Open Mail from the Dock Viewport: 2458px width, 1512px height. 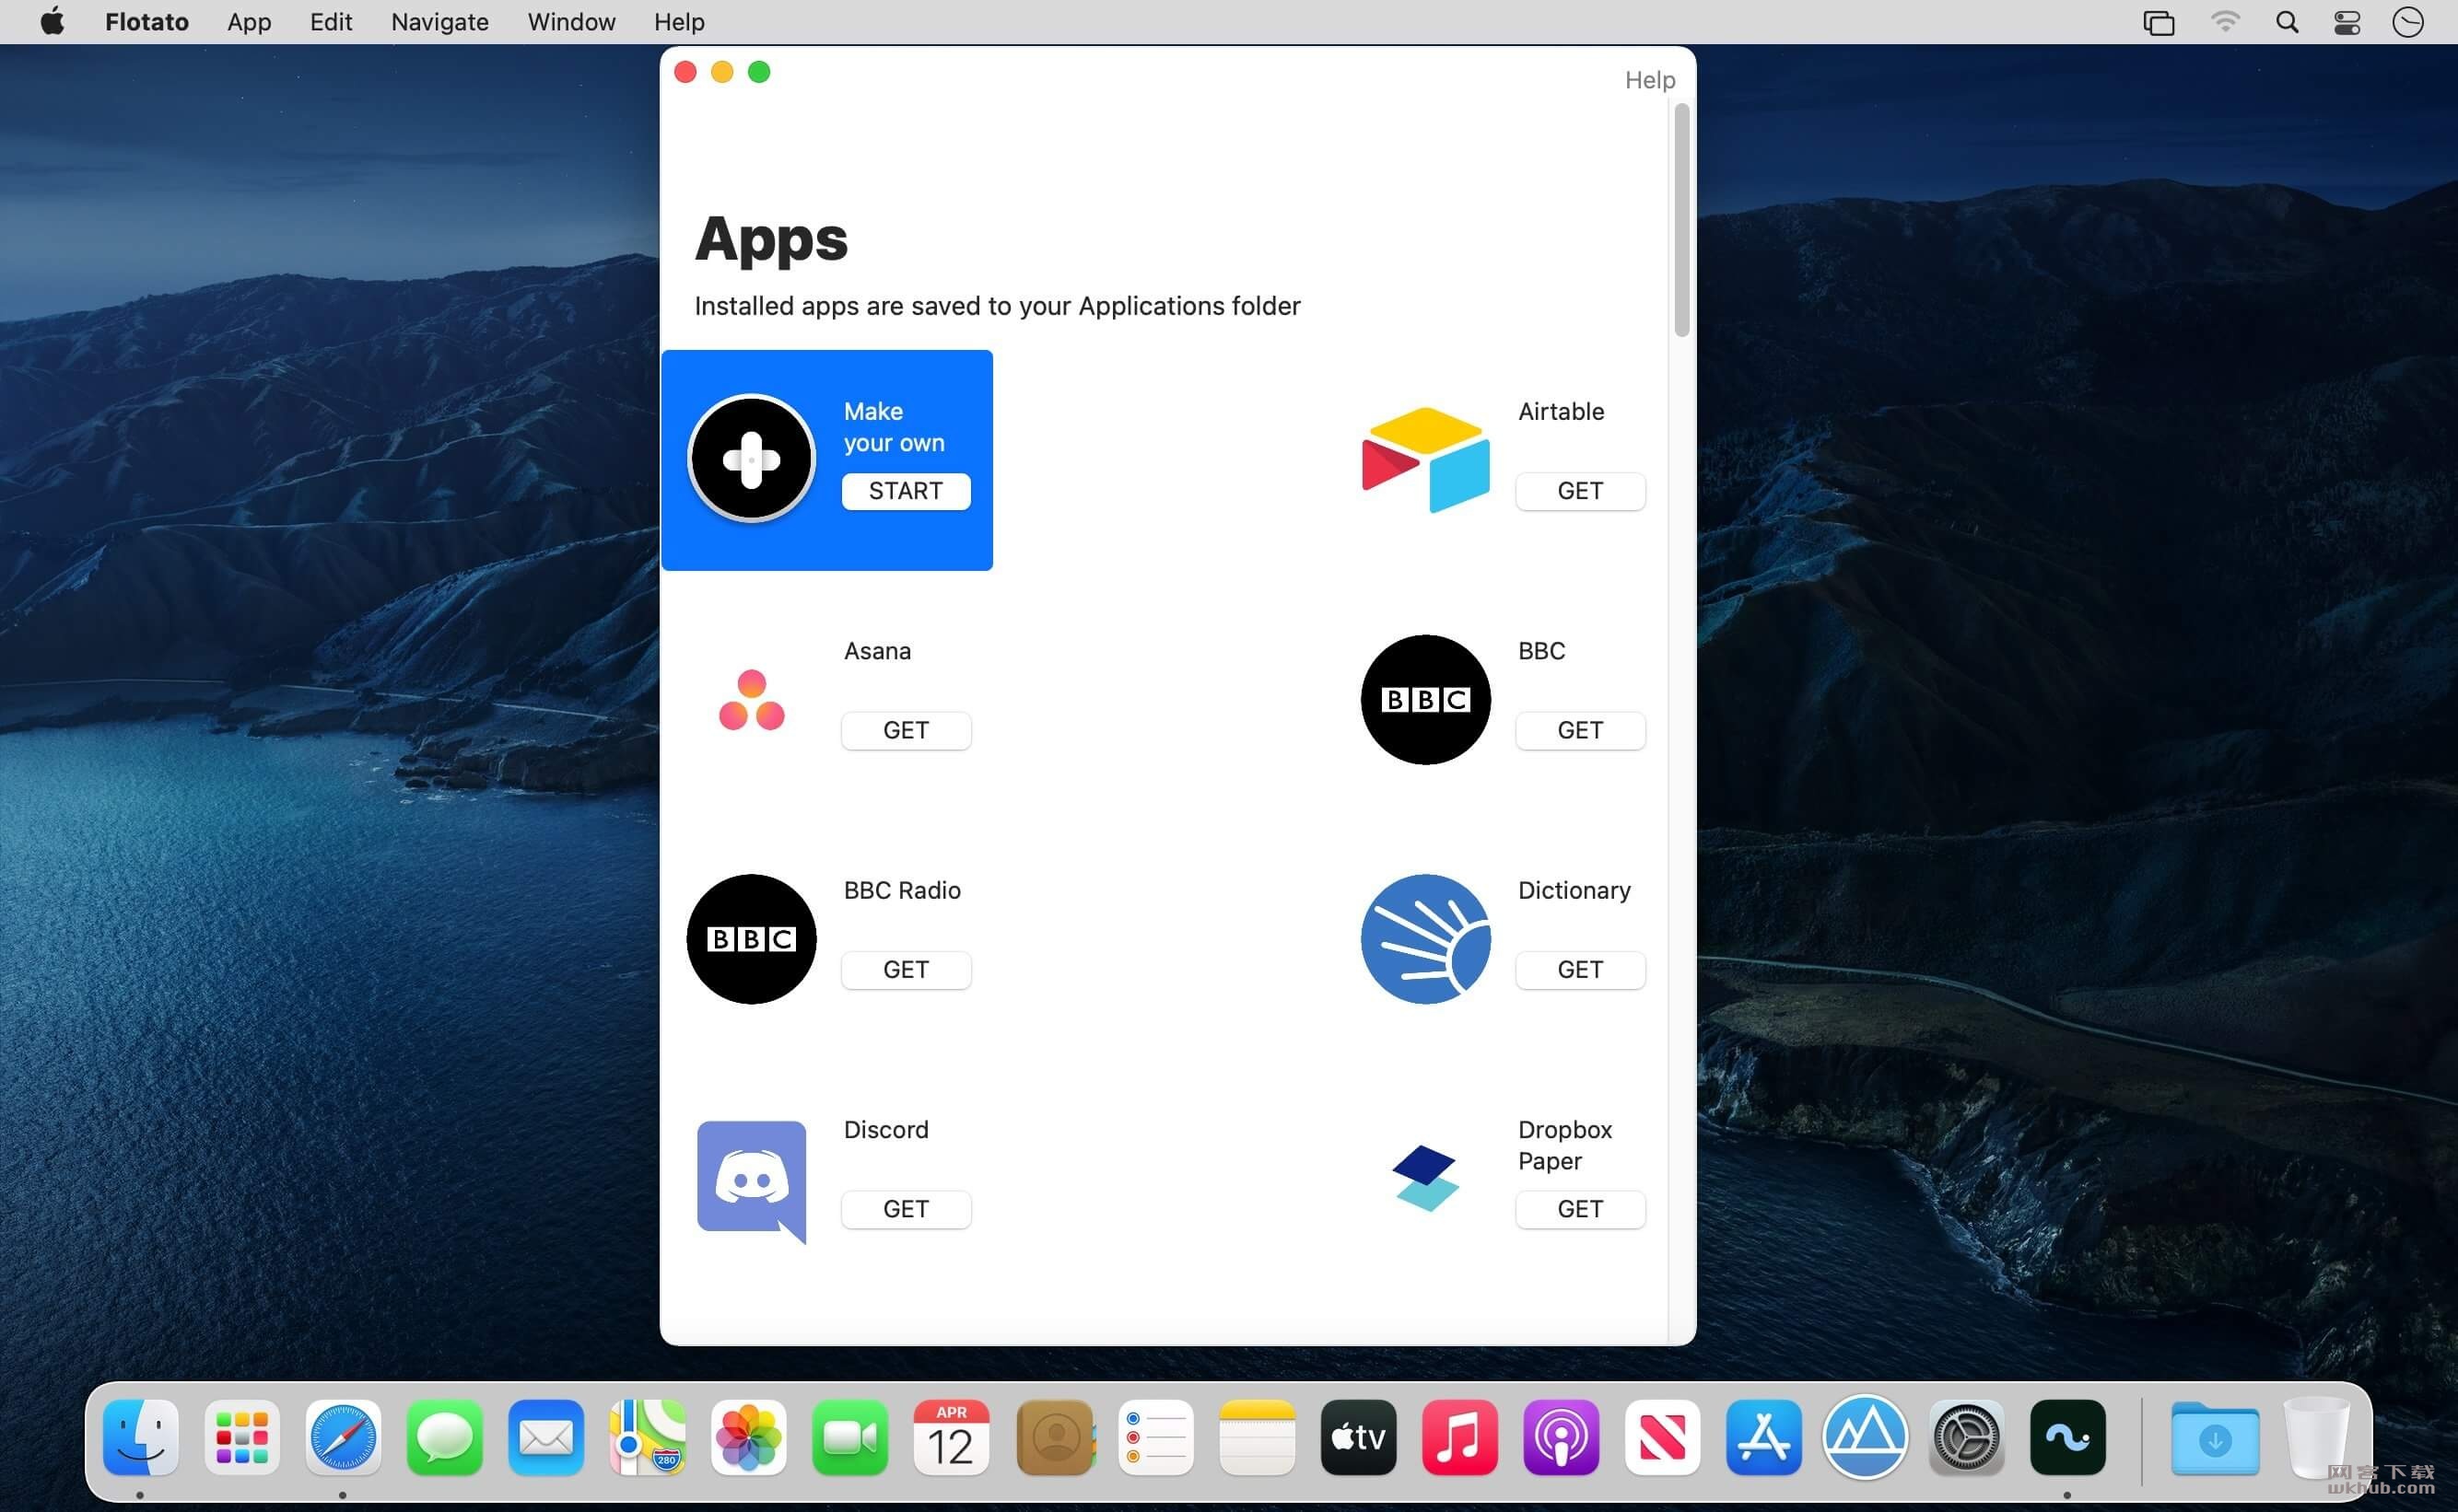(546, 1438)
